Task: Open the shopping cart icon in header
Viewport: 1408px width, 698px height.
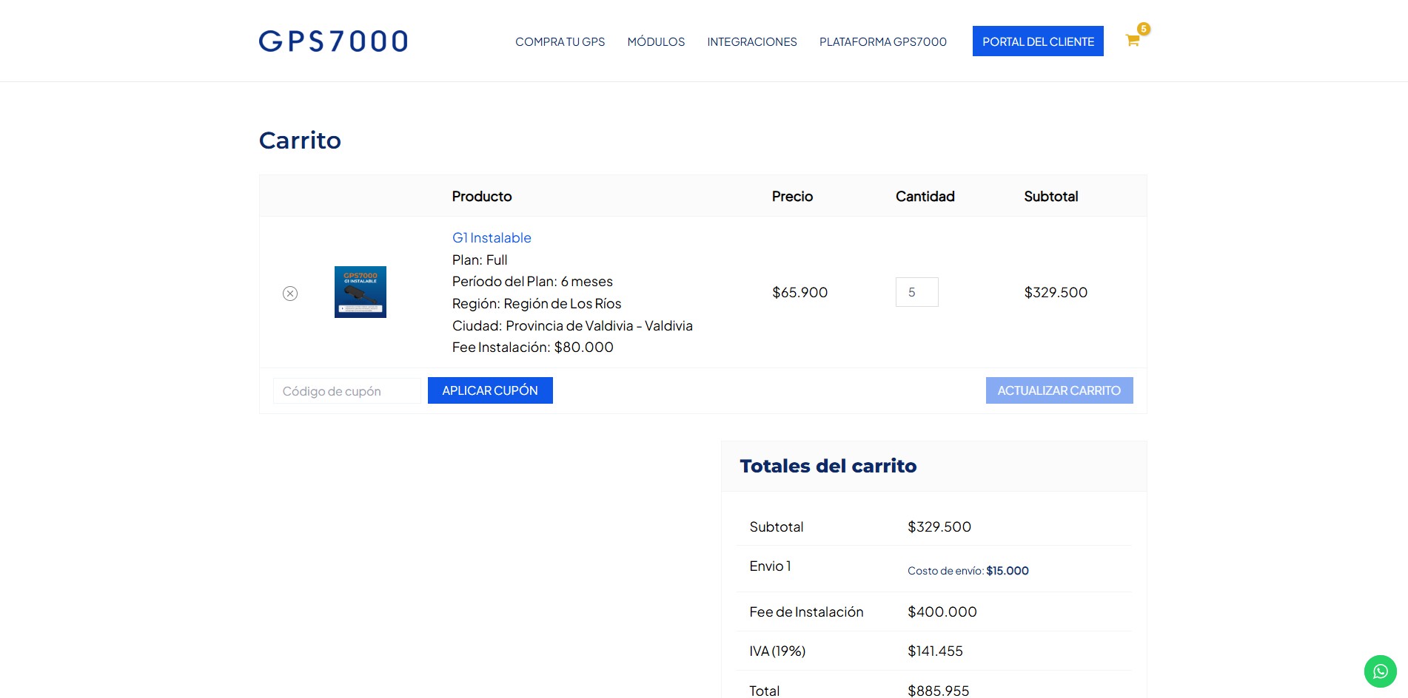Action: (x=1132, y=41)
